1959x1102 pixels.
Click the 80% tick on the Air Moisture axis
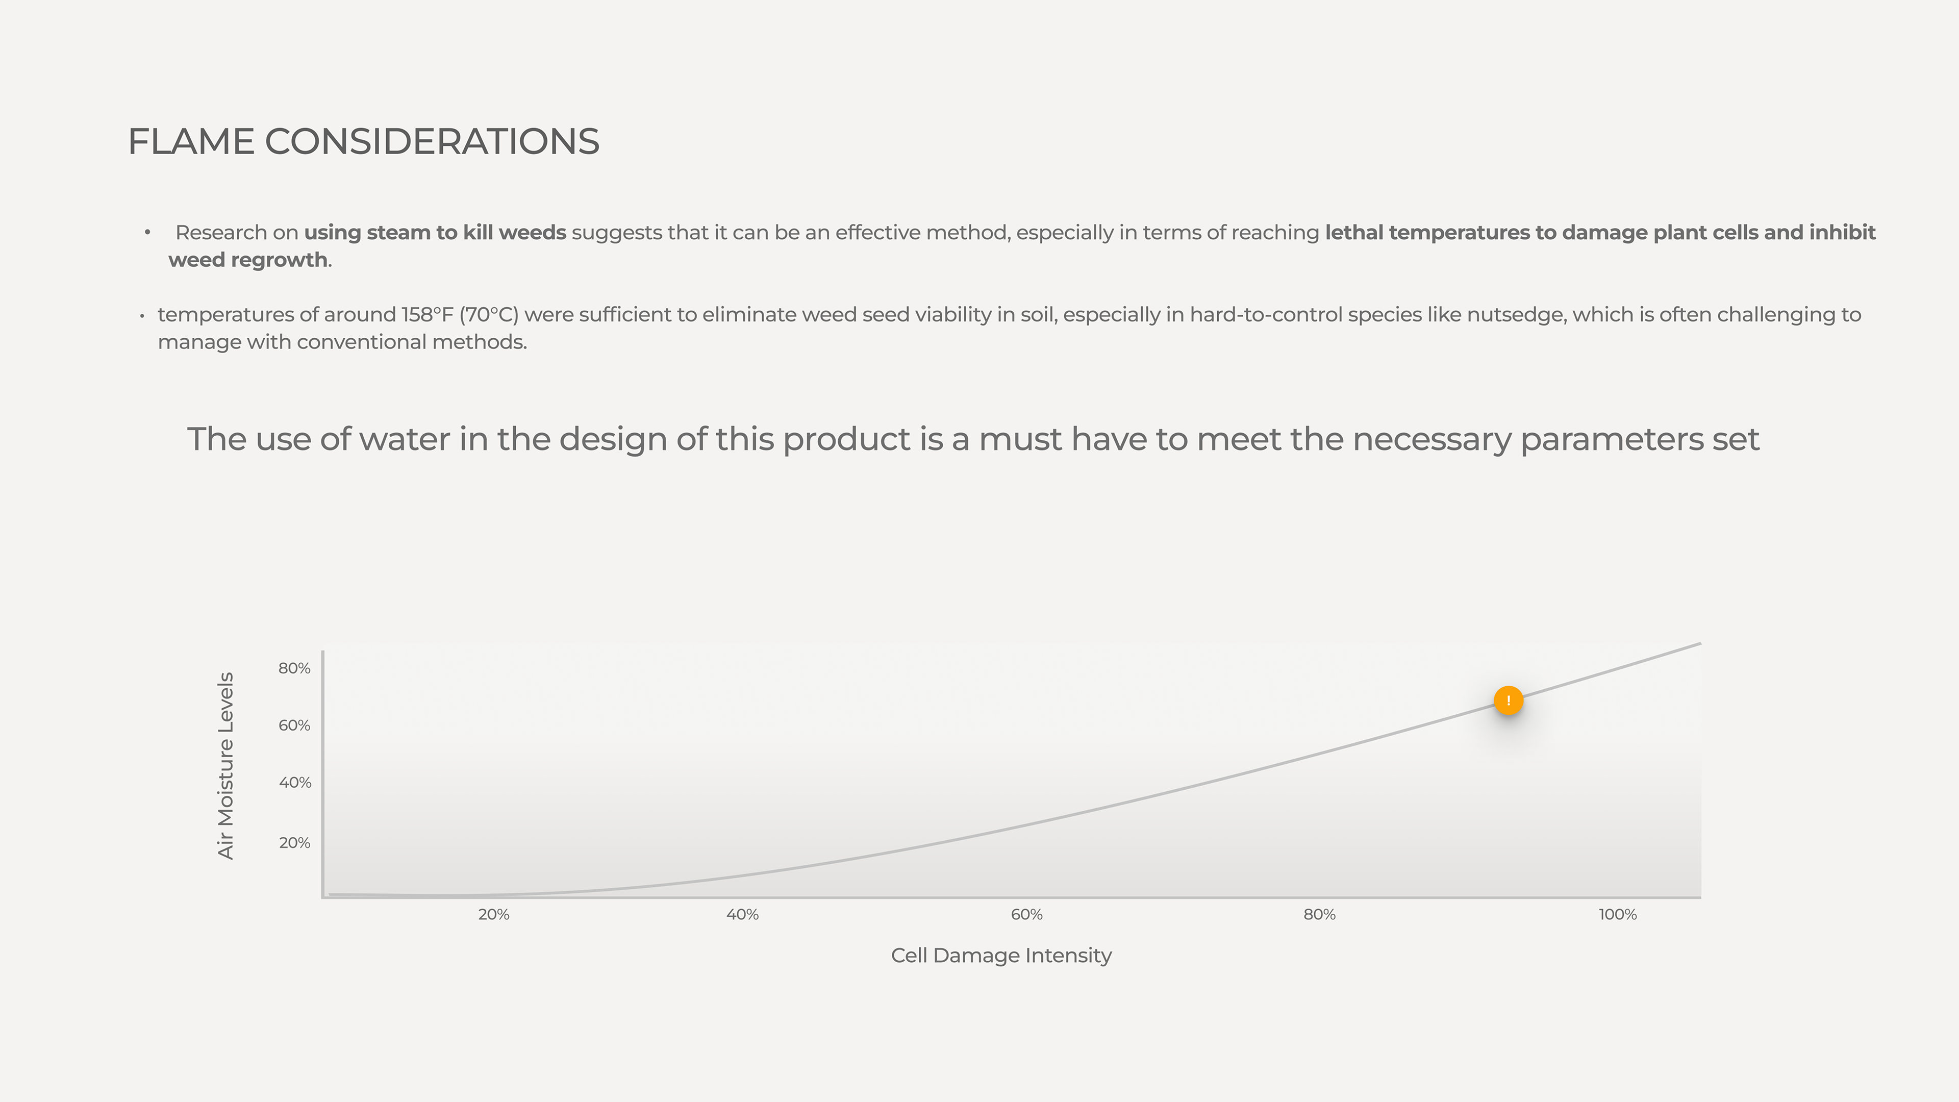tap(294, 668)
